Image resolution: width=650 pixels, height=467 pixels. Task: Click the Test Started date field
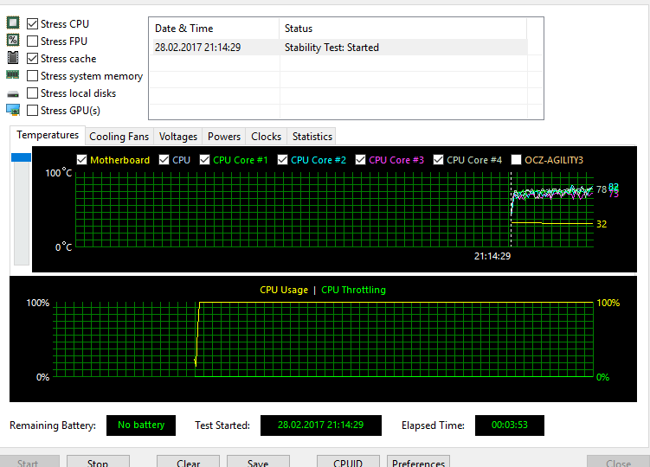click(321, 425)
